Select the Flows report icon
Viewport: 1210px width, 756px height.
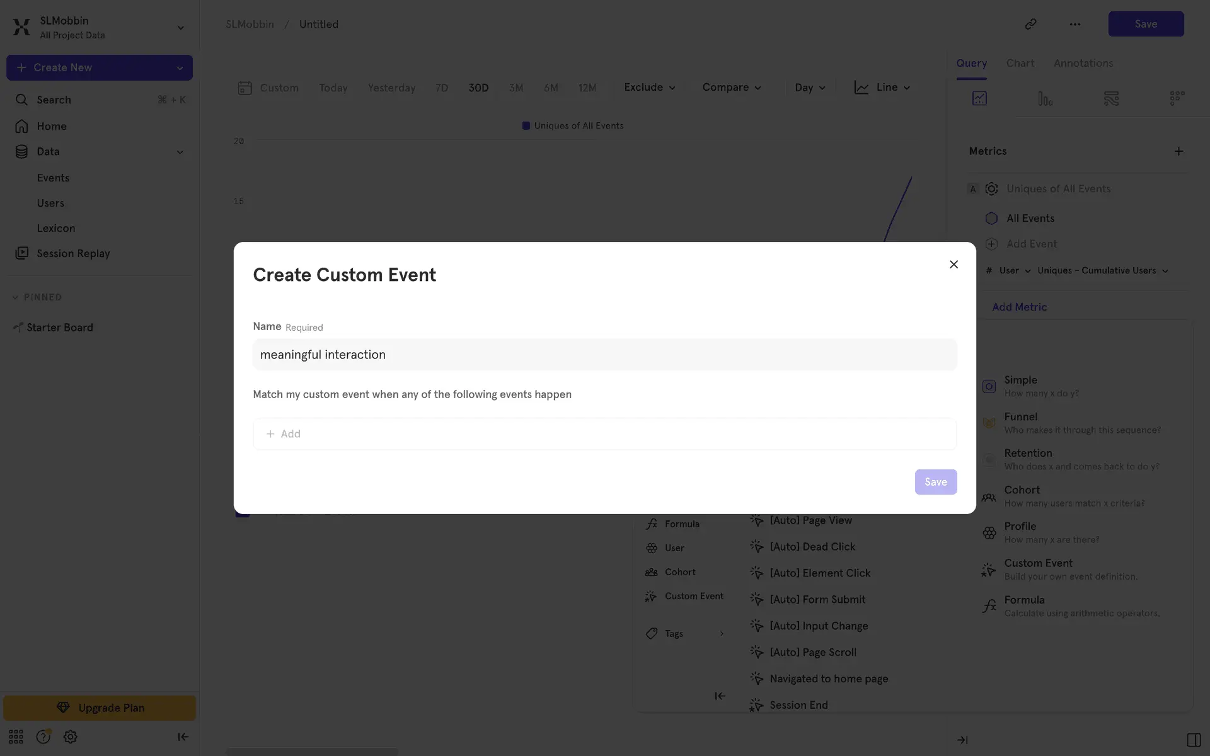pyautogui.click(x=1111, y=98)
